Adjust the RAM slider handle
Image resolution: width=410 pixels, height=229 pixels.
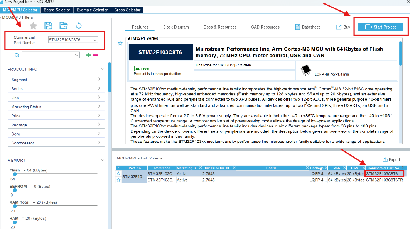(15, 222)
